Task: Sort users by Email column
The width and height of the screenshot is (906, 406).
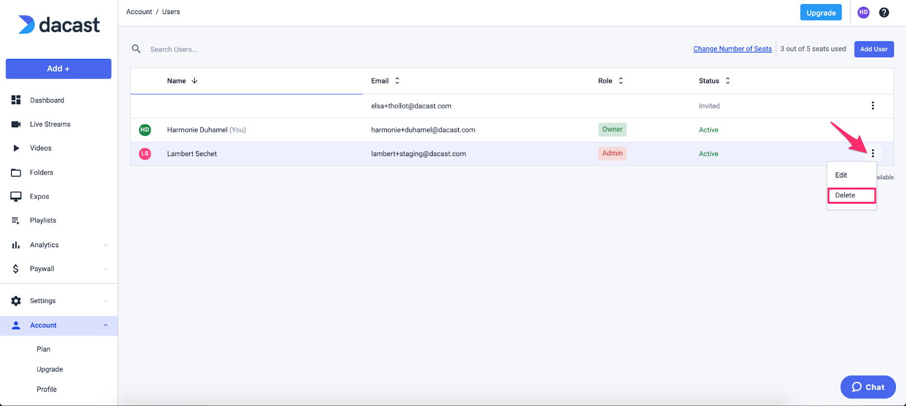Action: point(397,81)
